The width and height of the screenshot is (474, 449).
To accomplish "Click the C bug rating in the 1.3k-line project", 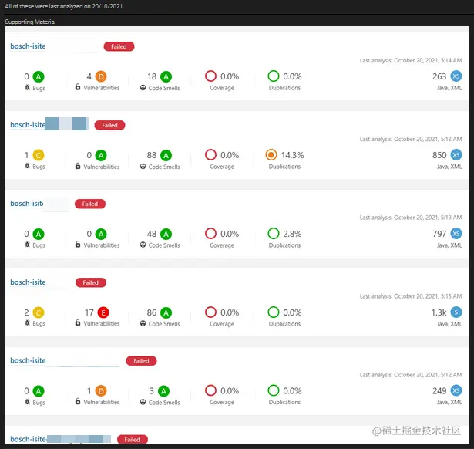I will tap(39, 312).
